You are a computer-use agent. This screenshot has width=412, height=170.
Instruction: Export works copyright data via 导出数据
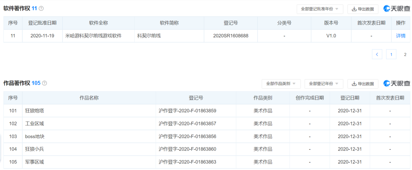click(363, 83)
